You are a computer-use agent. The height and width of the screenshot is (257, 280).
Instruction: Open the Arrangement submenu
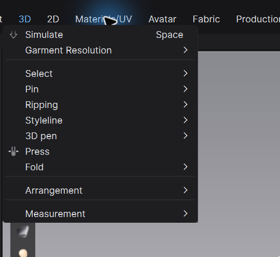(101, 191)
